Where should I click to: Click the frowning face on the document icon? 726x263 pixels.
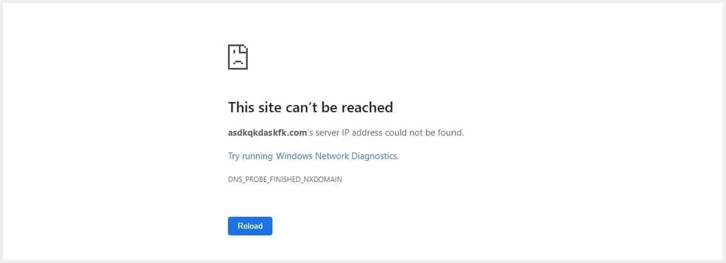[237, 60]
